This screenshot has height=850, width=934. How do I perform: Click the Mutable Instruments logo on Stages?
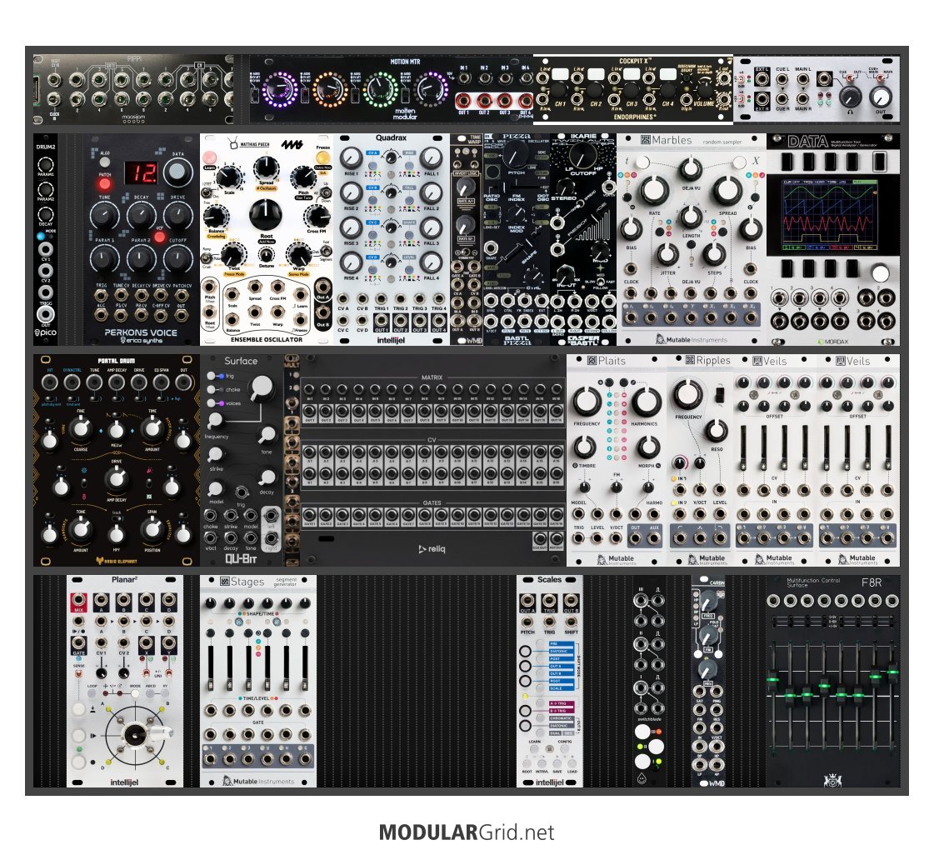click(x=258, y=781)
